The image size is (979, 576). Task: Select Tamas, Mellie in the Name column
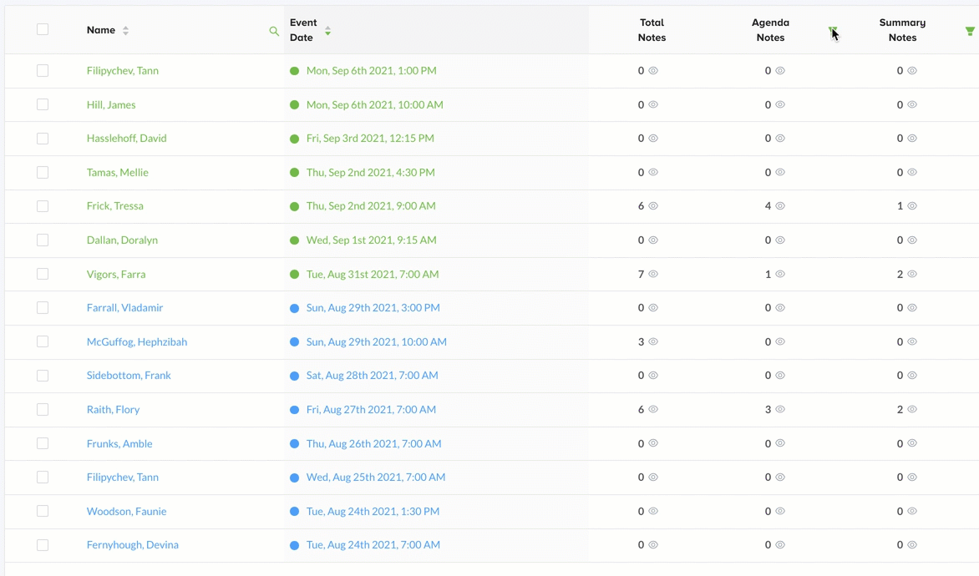click(118, 172)
